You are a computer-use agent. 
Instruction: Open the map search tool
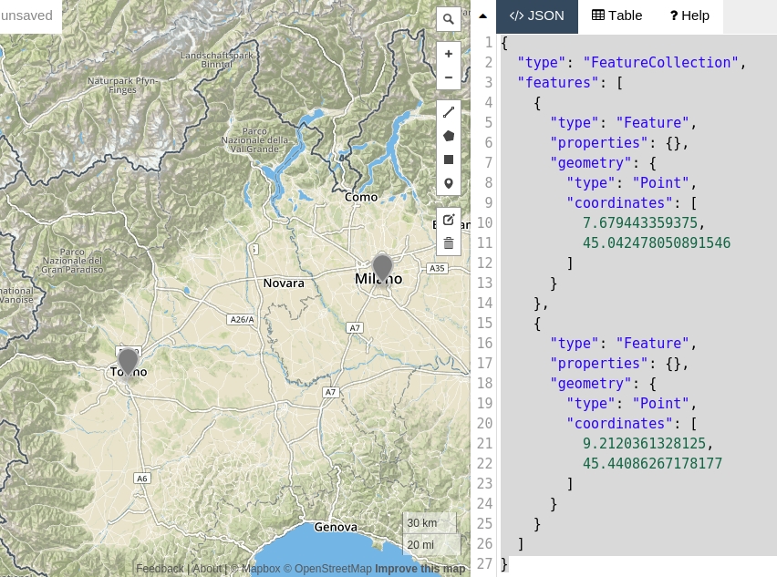coord(448,19)
